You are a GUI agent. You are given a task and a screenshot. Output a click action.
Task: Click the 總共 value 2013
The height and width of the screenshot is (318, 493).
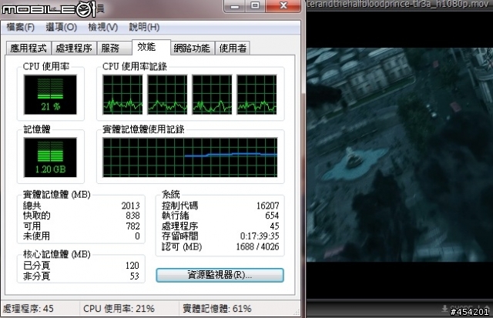point(131,206)
